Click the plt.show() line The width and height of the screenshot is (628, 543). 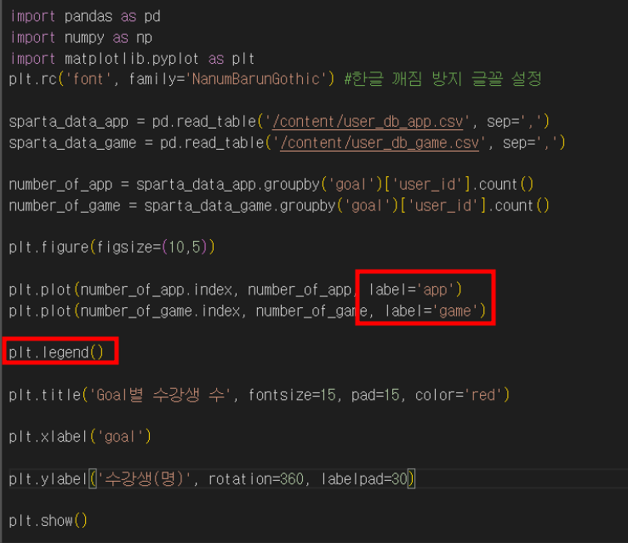pyautogui.click(x=48, y=521)
